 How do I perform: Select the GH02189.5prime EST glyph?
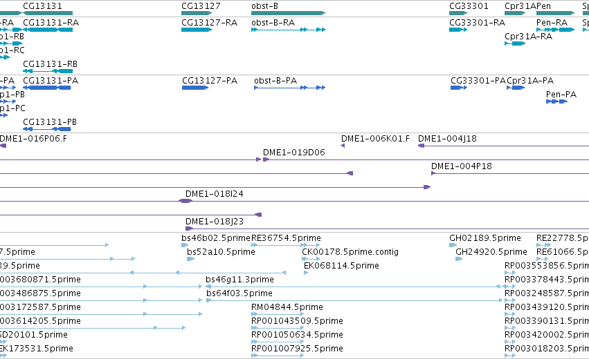pos(453,245)
